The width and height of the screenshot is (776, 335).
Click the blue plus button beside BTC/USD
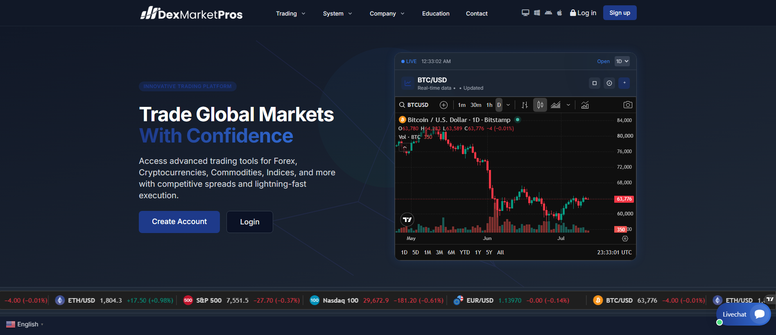pyautogui.click(x=624, y=83)
